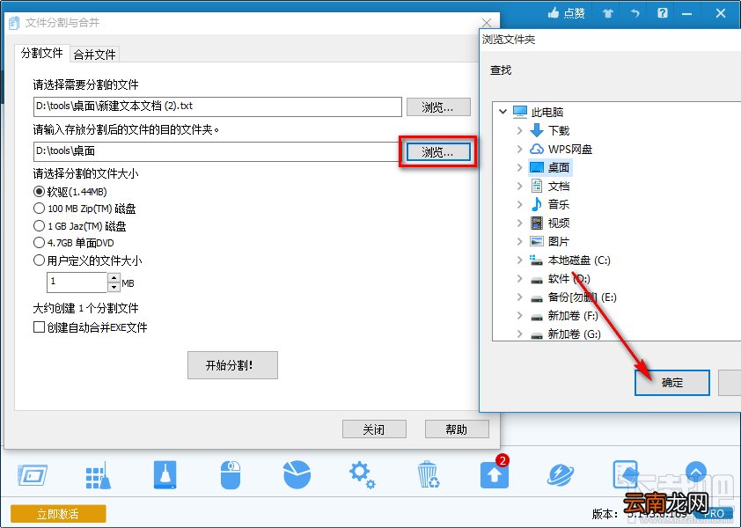Viewport: 741px width, 528px height.
Task: Switch to the 分割文件 tab
Action: (42, 53)
